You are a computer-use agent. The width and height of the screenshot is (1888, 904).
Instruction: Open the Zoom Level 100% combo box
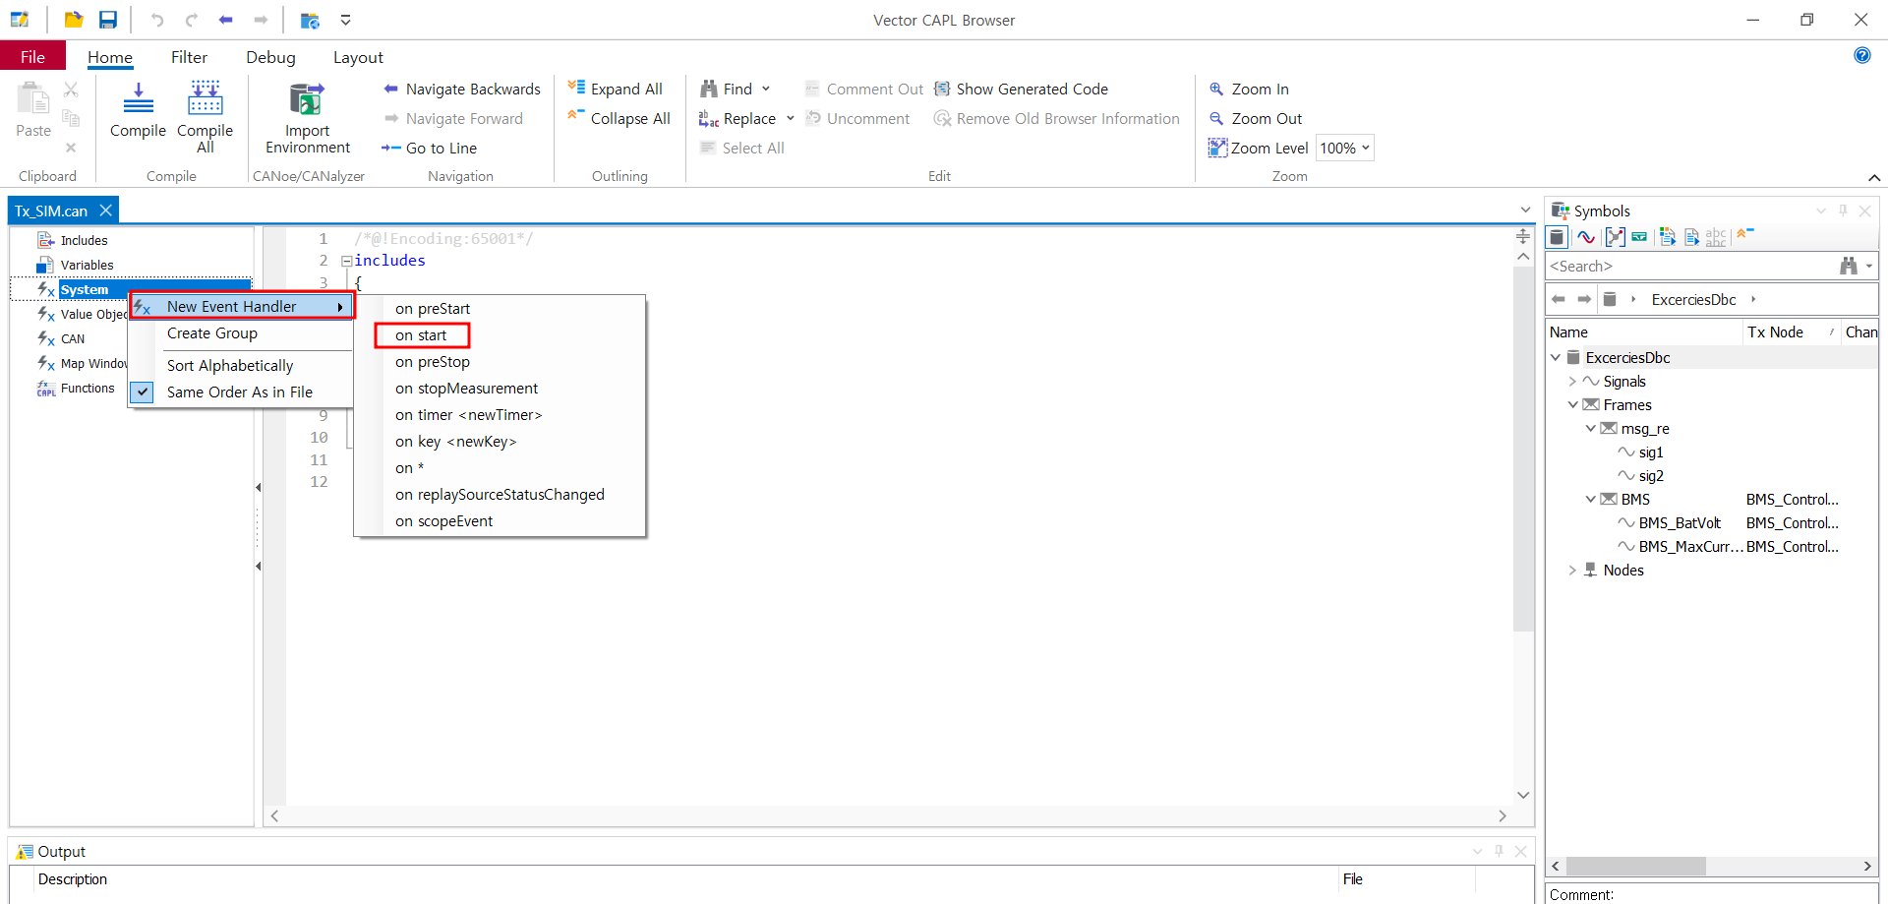[x=1344, y=148]
